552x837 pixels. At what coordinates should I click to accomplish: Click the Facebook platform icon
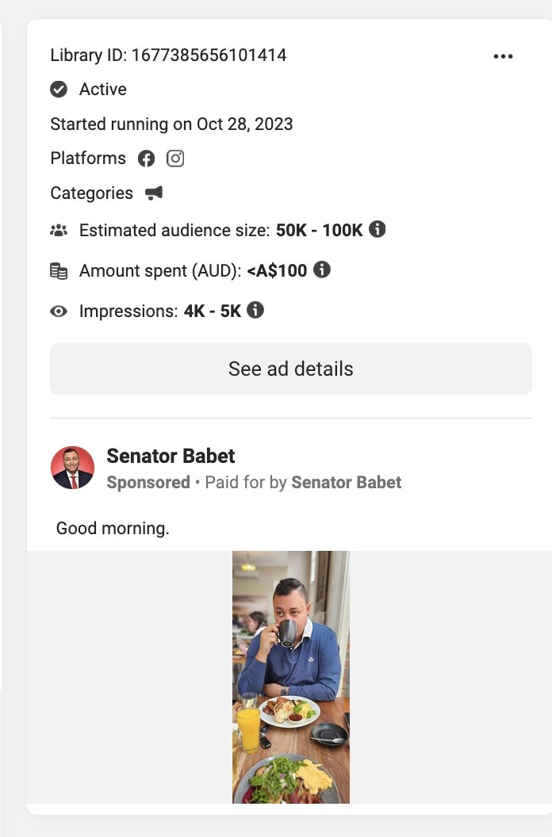point(146,159)
